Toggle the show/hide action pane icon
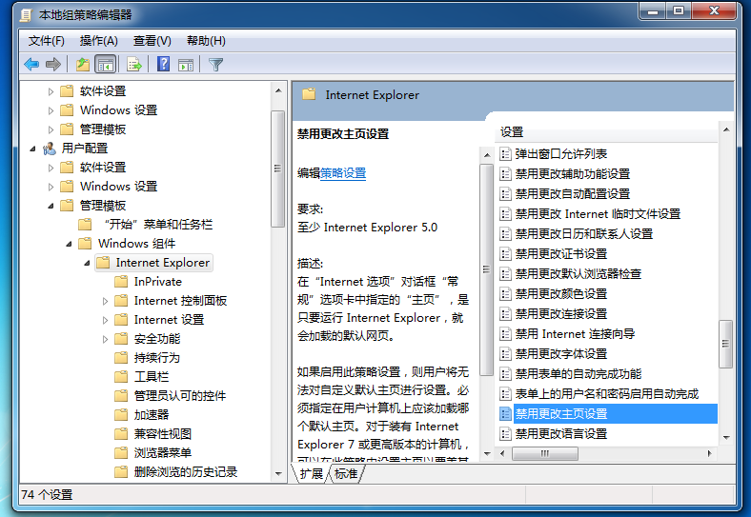Screen dimensions: 751x517 pos(186,64)
